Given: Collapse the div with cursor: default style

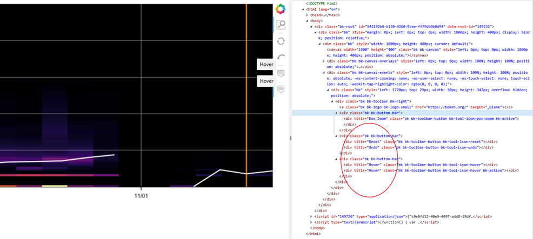Looking at the screenshot, I should [x=319, y=44].
